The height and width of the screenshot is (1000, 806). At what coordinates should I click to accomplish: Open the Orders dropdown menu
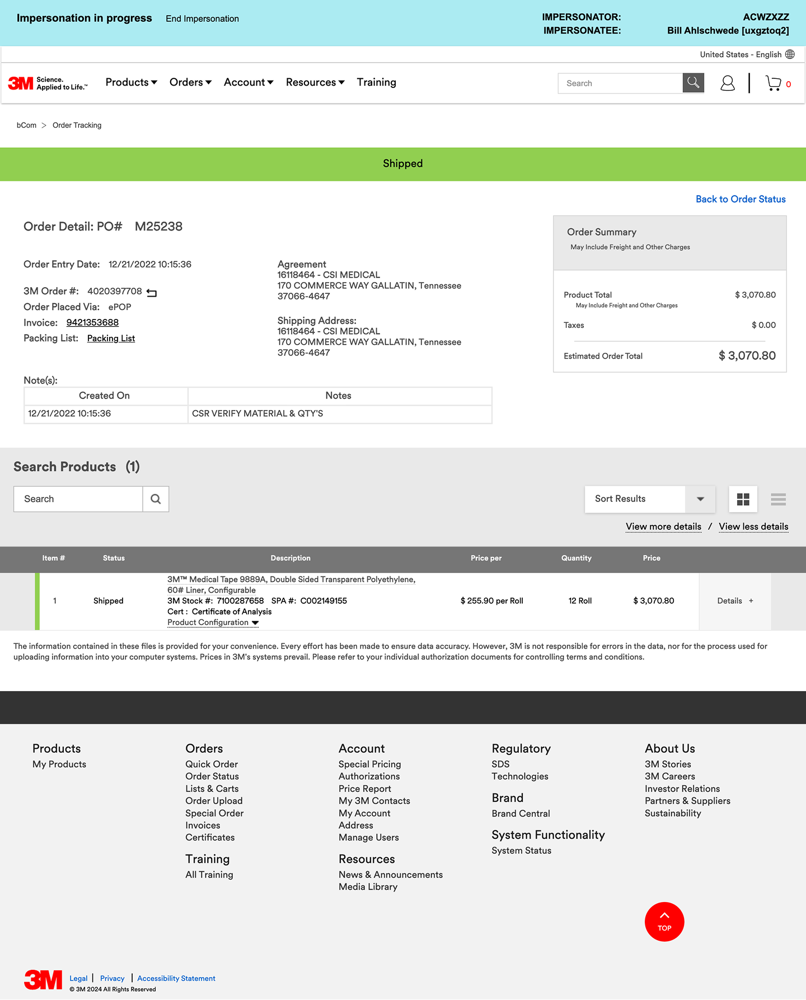coord(190,82)
